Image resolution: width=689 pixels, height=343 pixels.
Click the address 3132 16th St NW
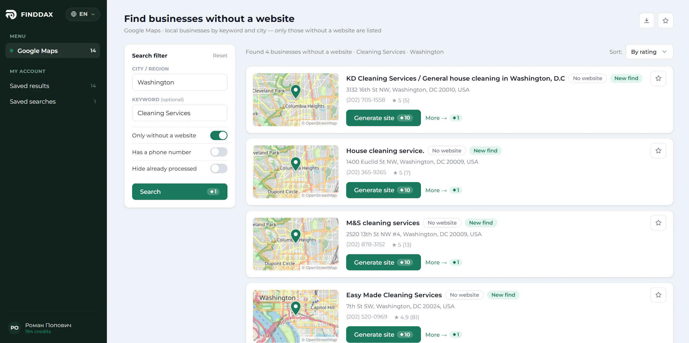click(407, 90)
